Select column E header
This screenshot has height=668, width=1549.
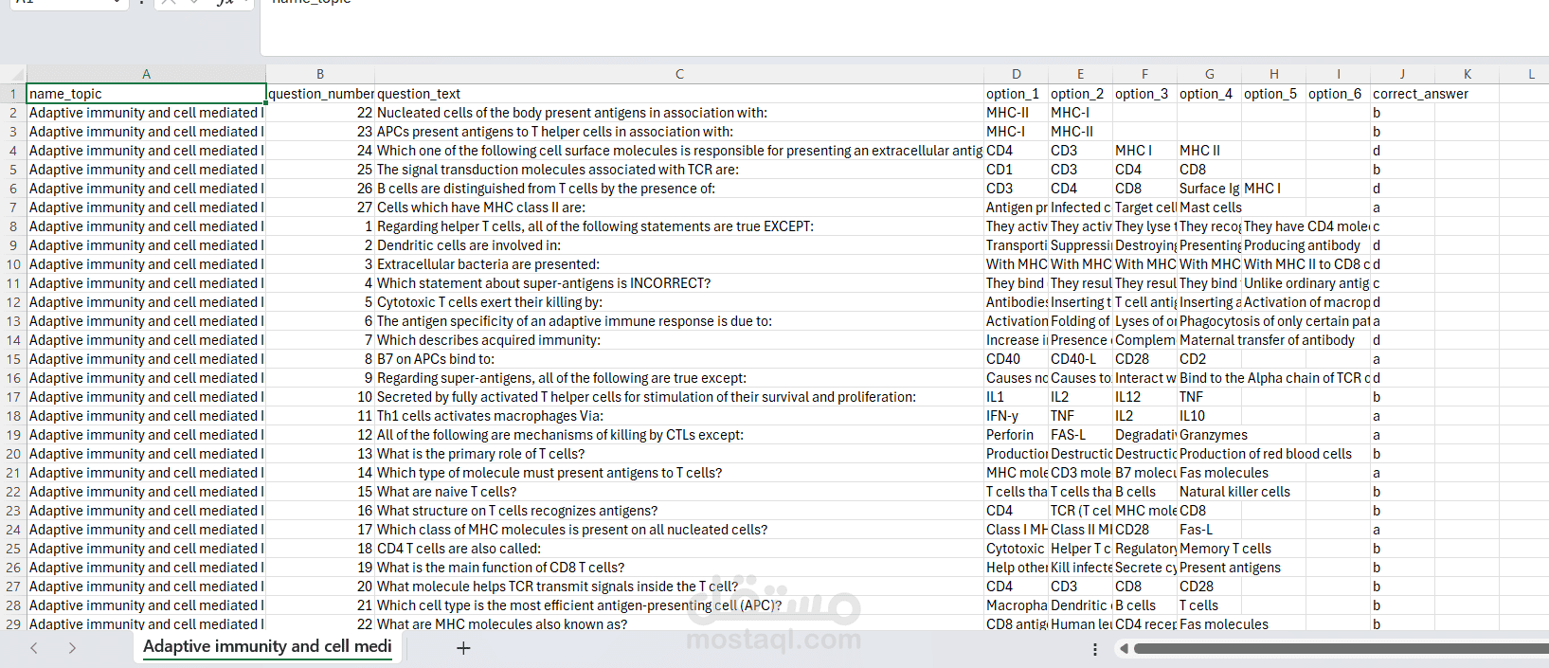tap(1081, 74)
